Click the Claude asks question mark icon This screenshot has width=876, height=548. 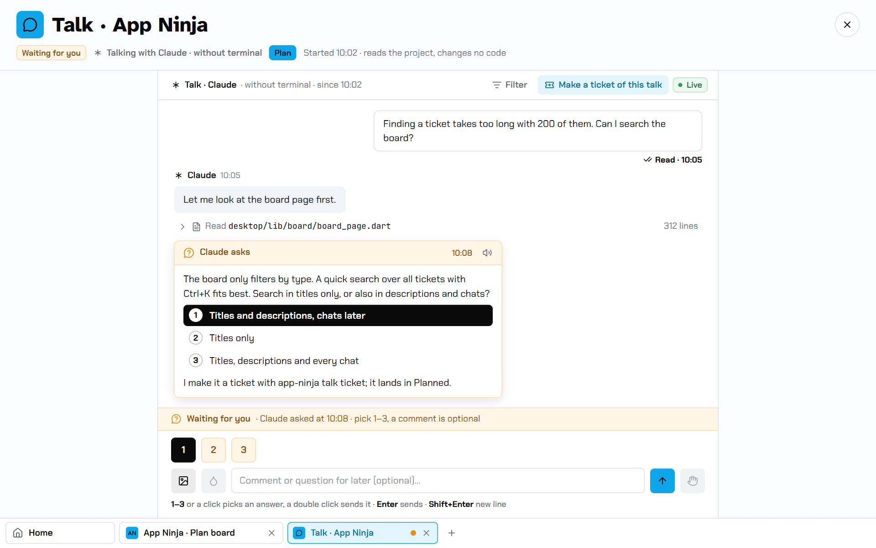(189, 253)
